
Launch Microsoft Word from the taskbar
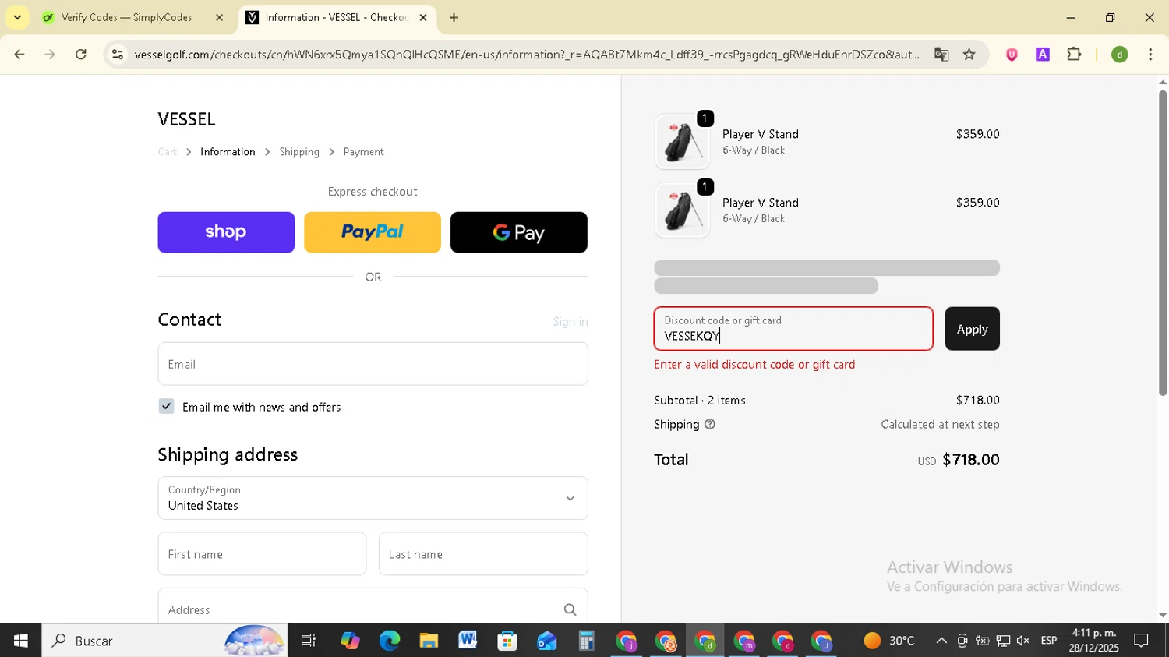pyautogui.click(x=468, y=641)
